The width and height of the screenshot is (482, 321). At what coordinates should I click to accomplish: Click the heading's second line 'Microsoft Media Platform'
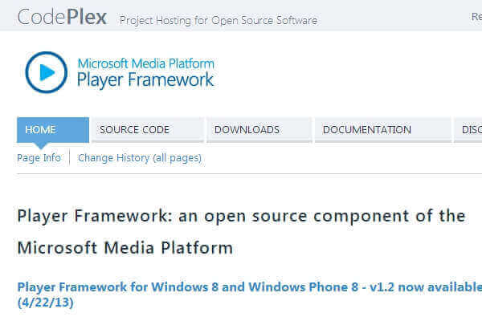click(125, 248)
